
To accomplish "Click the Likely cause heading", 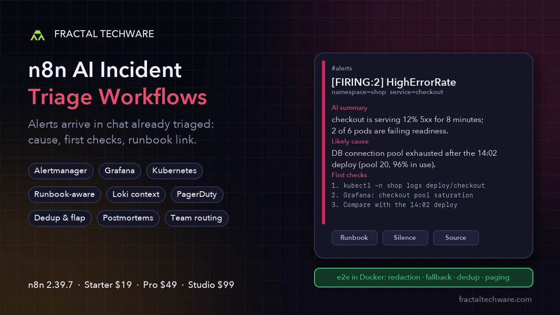I will pos(350,141).
